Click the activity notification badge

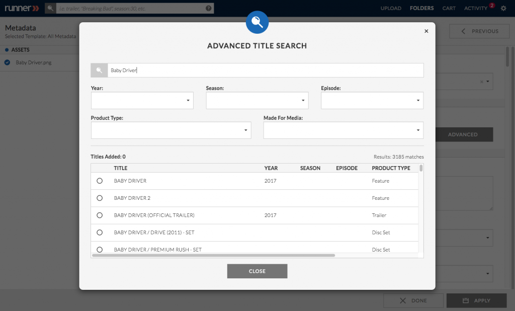(x=492, y=5)
